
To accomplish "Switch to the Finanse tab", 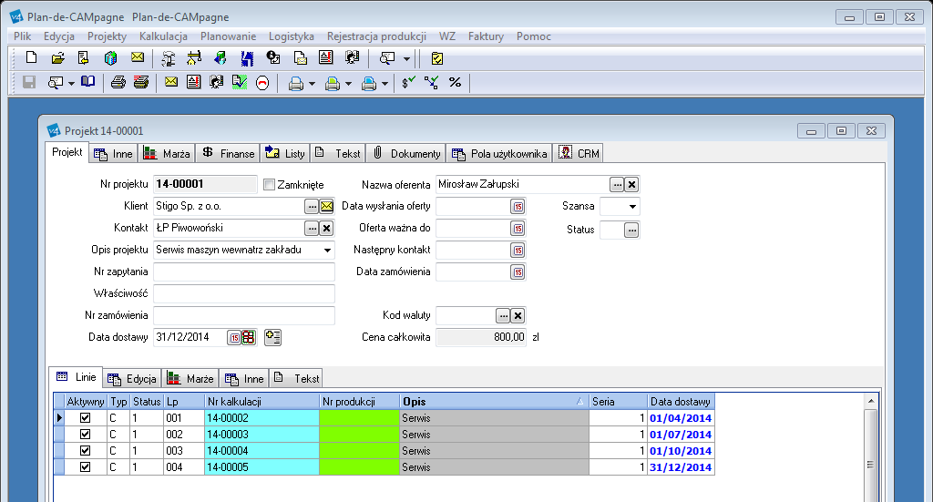I will (x=228, y=153).
